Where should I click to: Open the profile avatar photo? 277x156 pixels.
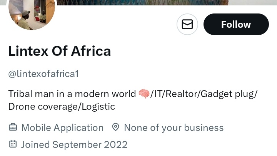[x=32, y=15]
